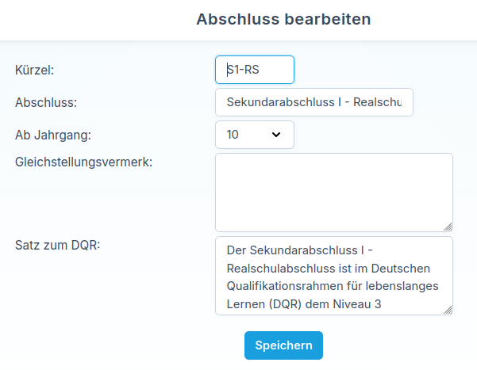
Task: Click the 'Ab Jahrgang:' label
Action: click(53, 135)
